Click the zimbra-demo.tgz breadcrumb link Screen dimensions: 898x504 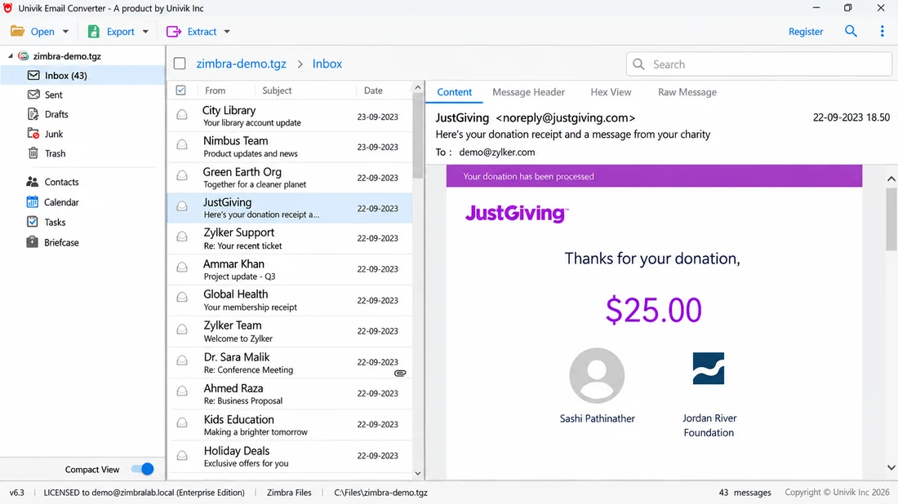tap(241, 64)
